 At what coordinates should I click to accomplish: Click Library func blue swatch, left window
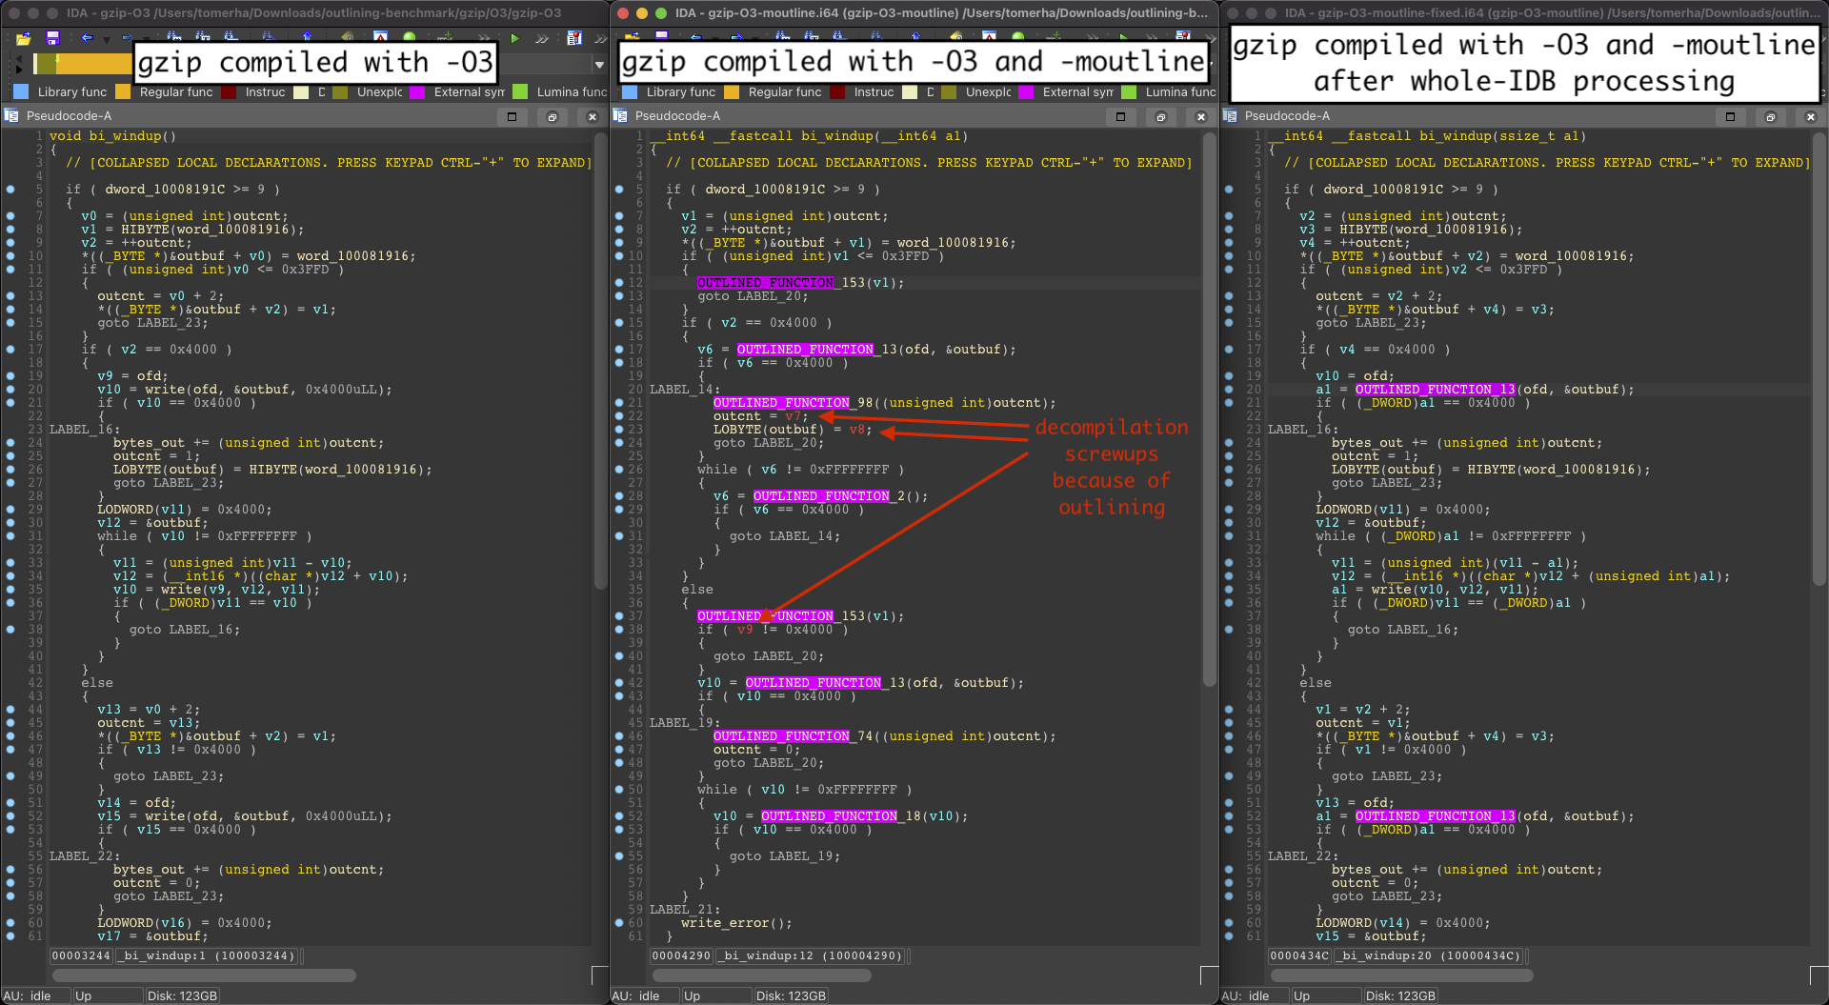(21, 92)
